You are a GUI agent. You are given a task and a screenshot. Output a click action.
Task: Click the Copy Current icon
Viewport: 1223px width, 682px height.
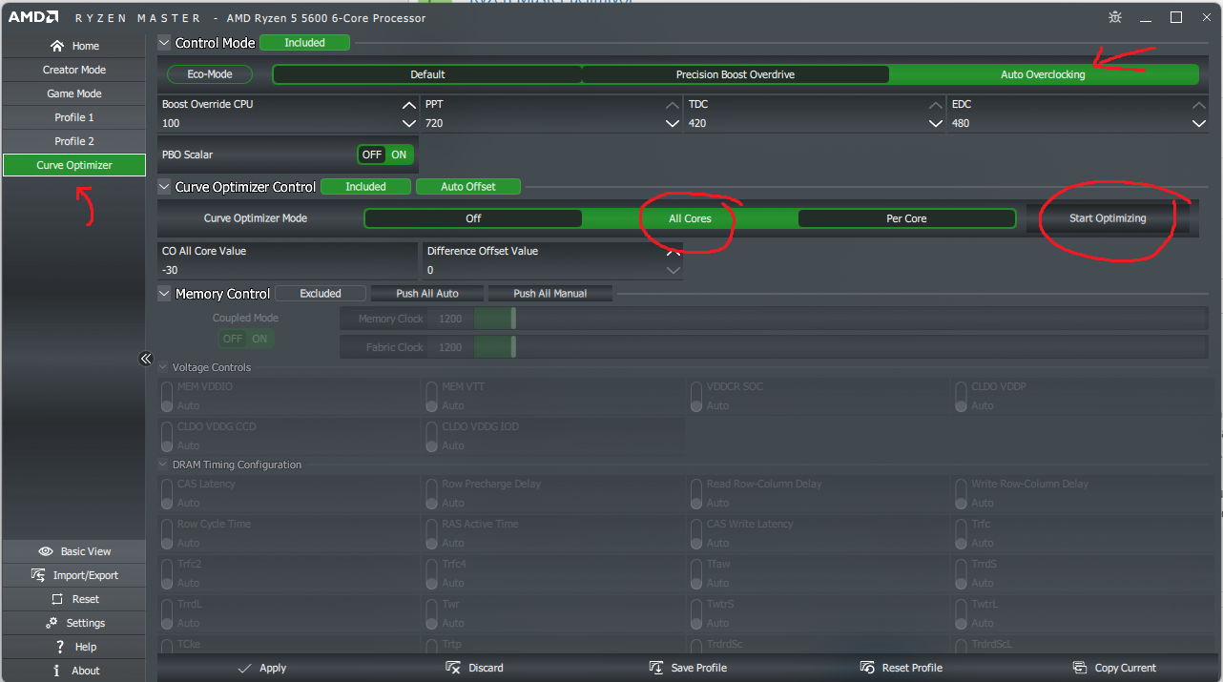pyautogui.click(x=1080, y=668)
